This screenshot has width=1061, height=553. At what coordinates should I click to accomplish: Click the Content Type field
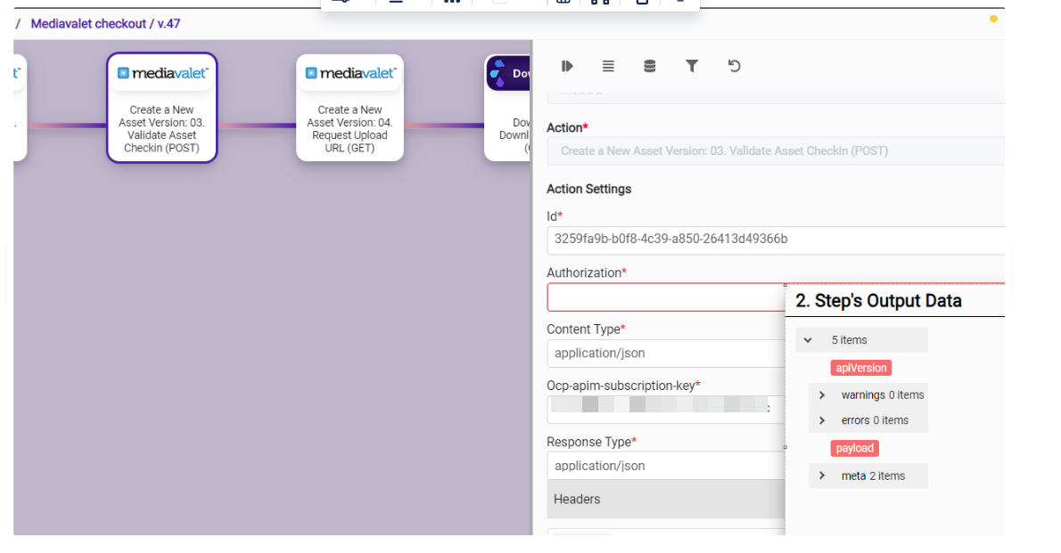point(665,354)
